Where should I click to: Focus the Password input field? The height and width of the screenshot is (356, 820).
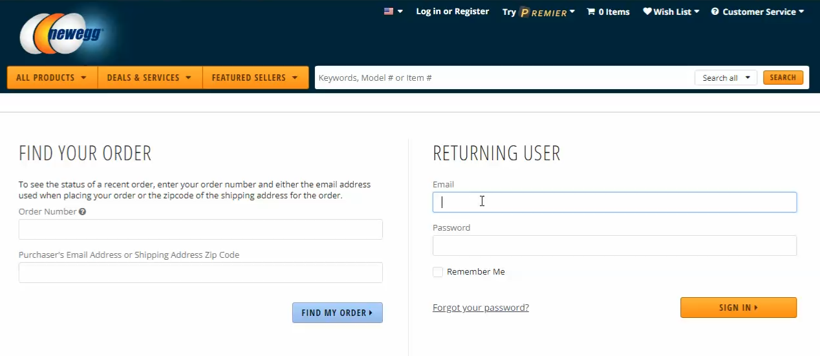[x=614, y=246]
